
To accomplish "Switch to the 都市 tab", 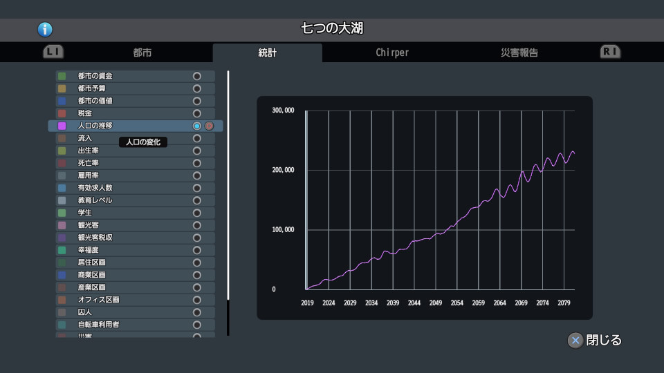I will (x=142, y=52).
